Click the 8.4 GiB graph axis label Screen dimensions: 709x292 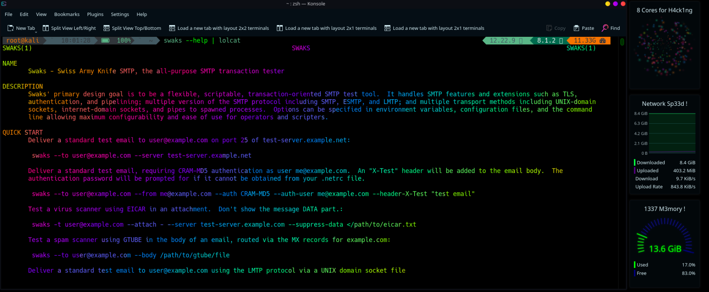641,114
